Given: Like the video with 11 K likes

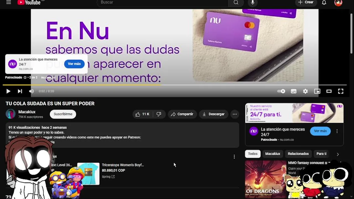Looking at the screenshot, I should (x=142, y=114).
